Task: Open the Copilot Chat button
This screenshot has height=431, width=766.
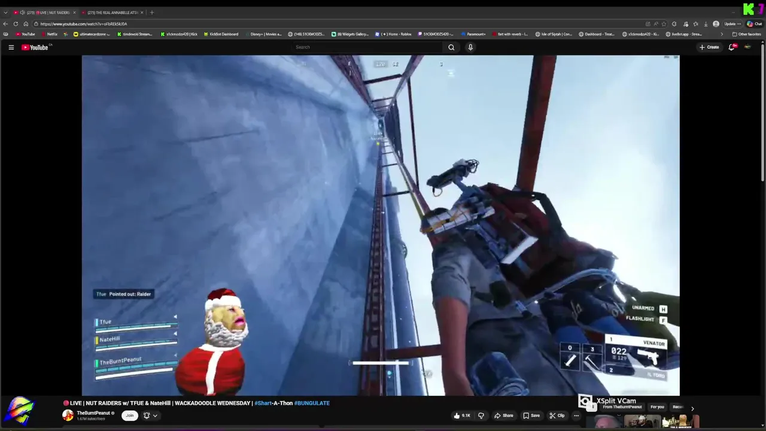Action: click(754, 24)
